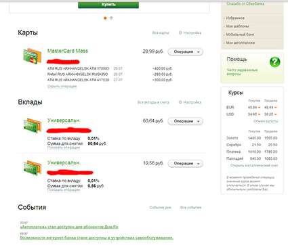Click the Платина rate row label

point(233,152)
